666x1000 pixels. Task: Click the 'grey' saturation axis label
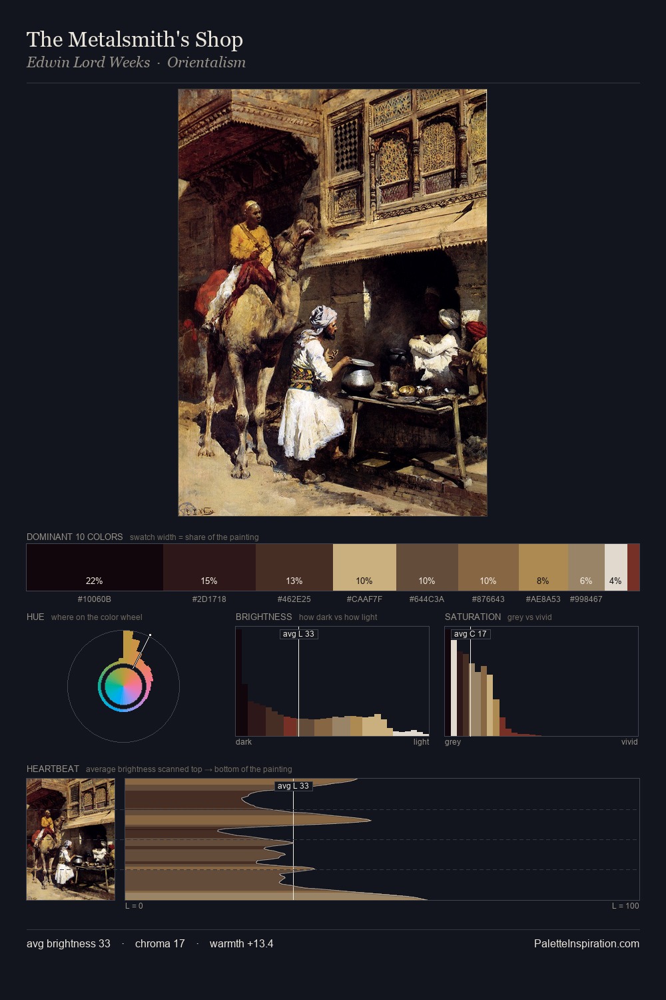(x=453, y=742)
